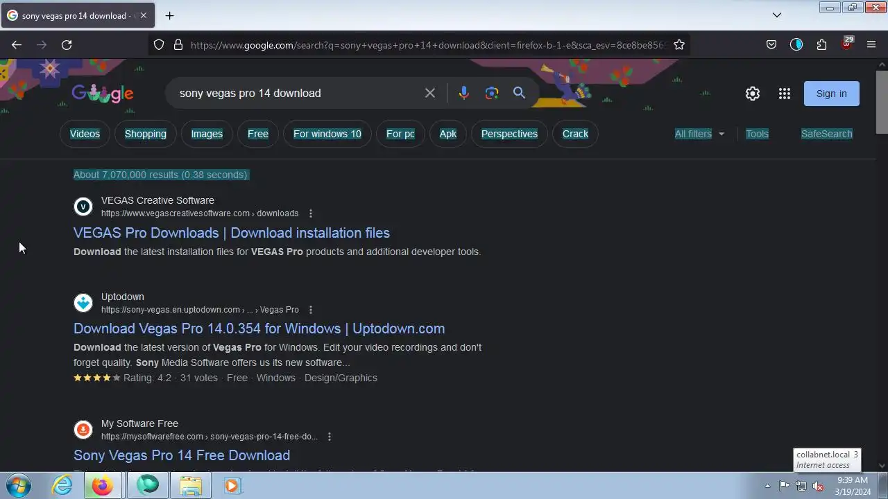Click the scrollbar down arrow
The image size is (888, 499).
(882, 466)
